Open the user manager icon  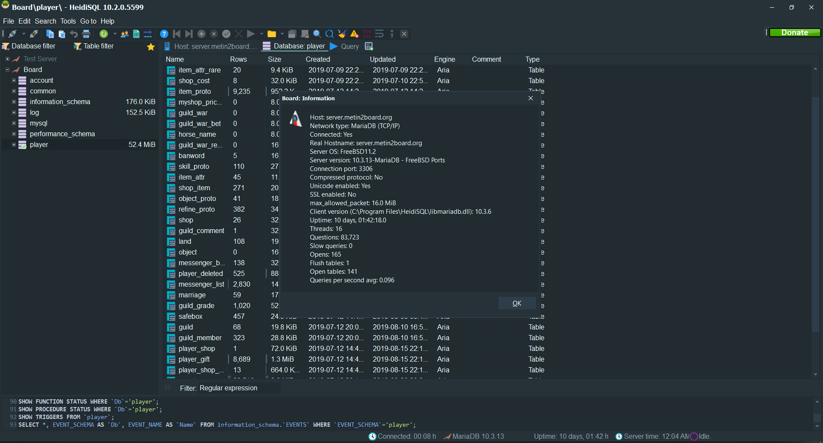(125, 34)
